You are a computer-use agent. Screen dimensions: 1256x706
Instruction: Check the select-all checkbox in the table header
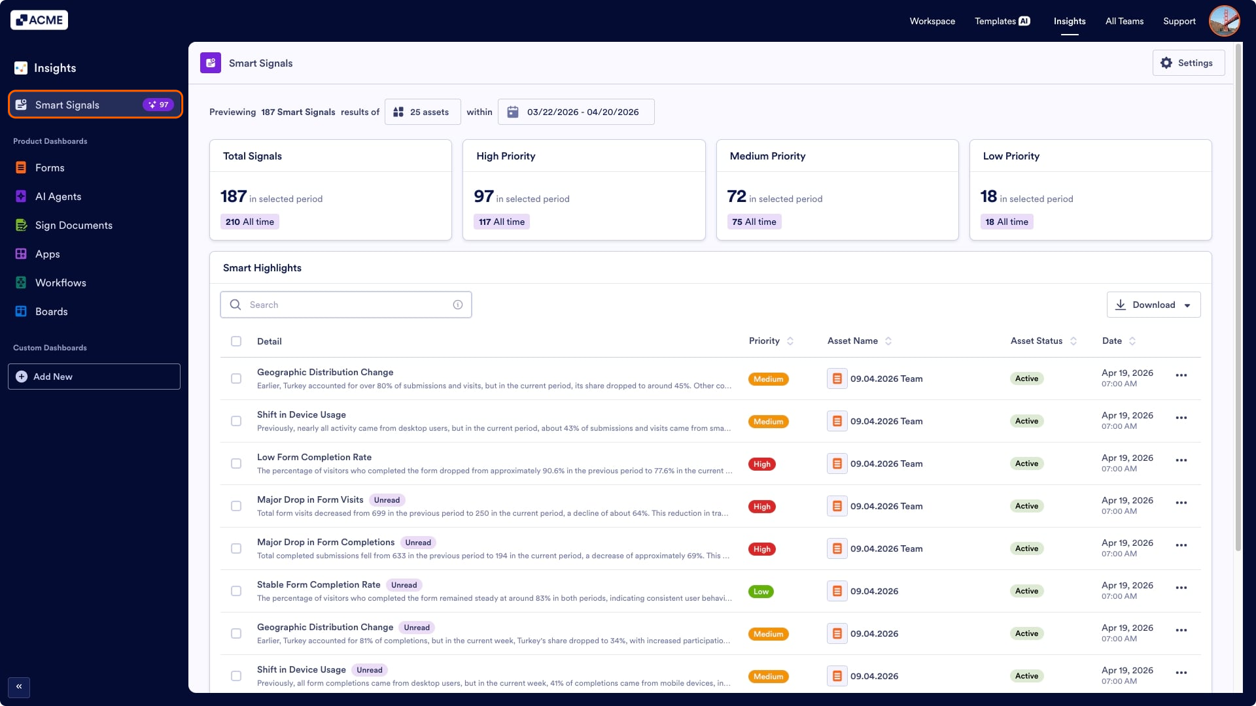tap(236, 341)
